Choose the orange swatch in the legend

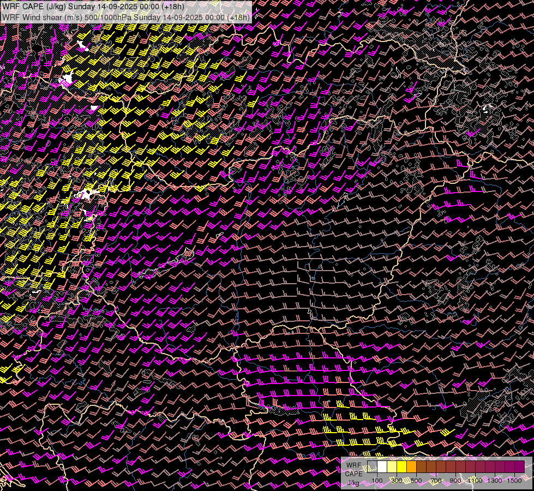click(412, 467)
